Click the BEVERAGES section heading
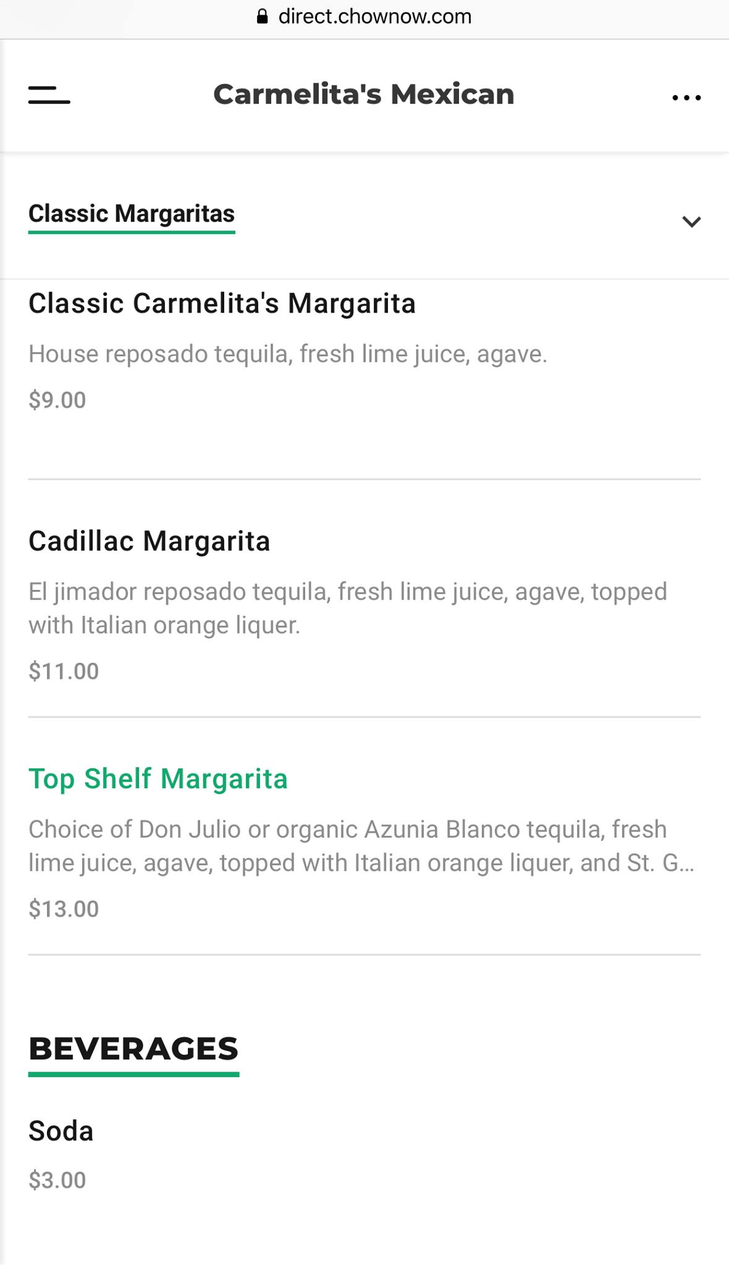 point(133,1049)
